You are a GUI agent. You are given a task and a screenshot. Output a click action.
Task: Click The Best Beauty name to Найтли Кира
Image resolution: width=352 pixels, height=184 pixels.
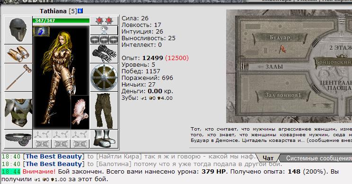(53, 157)
